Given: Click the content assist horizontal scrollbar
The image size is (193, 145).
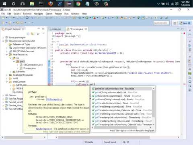Looking at the screenshot, I should click(x=115, y=127).
